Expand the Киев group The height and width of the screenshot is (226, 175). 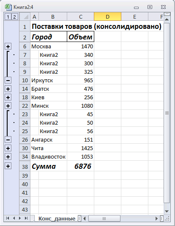pyautogui.click(x=8, y=98)
